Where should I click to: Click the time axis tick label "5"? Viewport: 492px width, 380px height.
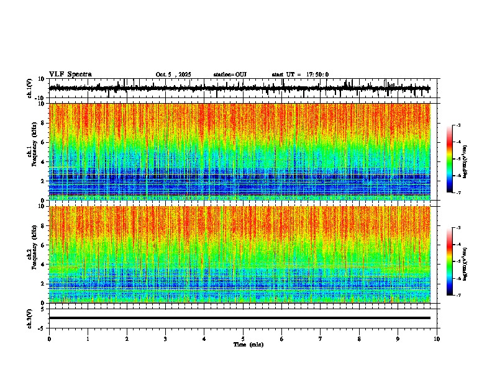pyautogui.click(x=243, y=339)
